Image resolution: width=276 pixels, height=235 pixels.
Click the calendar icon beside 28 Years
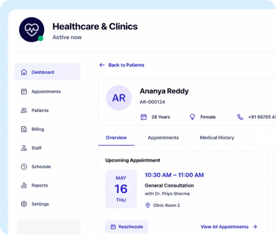[144, 117]
